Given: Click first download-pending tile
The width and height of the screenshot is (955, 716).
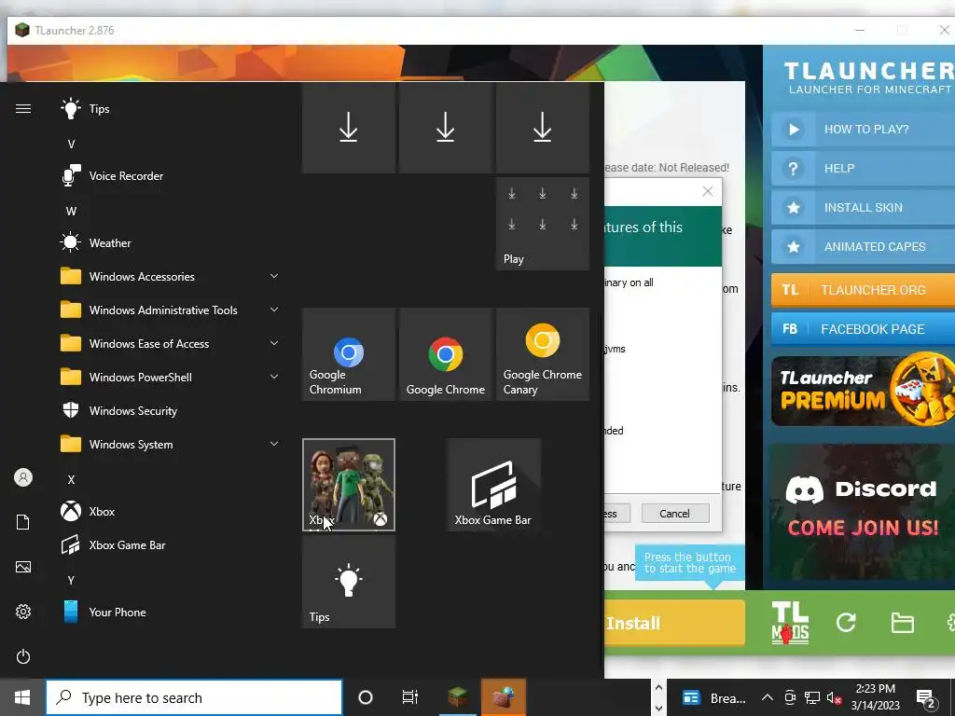Looking at the screenshot, I should click(x=349, y=127).
